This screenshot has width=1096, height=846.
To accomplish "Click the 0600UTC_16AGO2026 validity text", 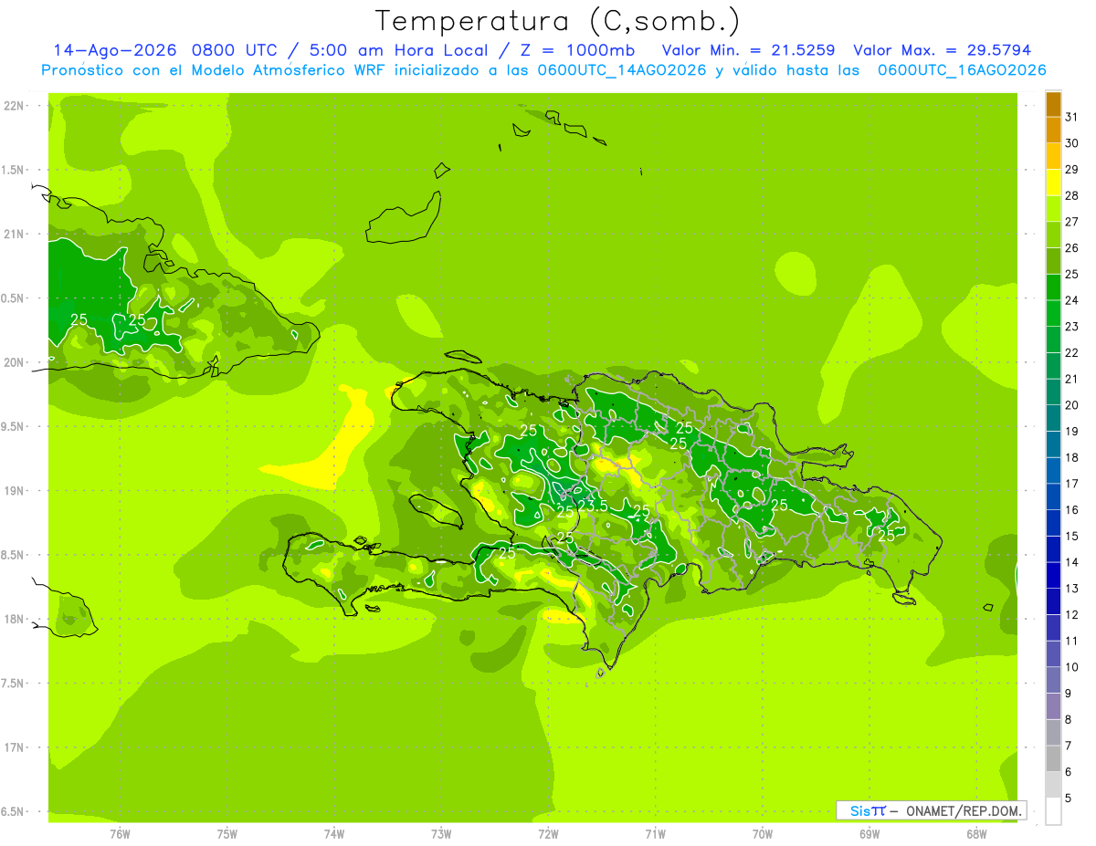I will [962, 70].
